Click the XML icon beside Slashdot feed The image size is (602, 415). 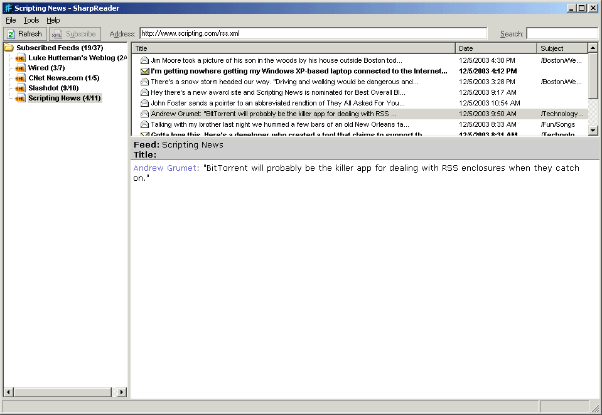(20, 88)
